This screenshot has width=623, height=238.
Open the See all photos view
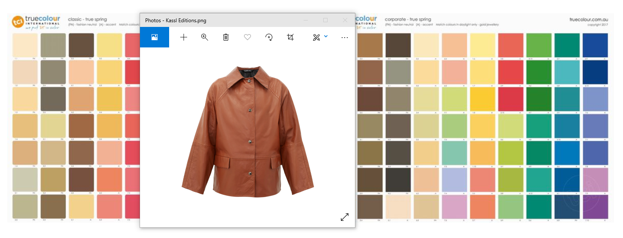click(x=155, y=37)
